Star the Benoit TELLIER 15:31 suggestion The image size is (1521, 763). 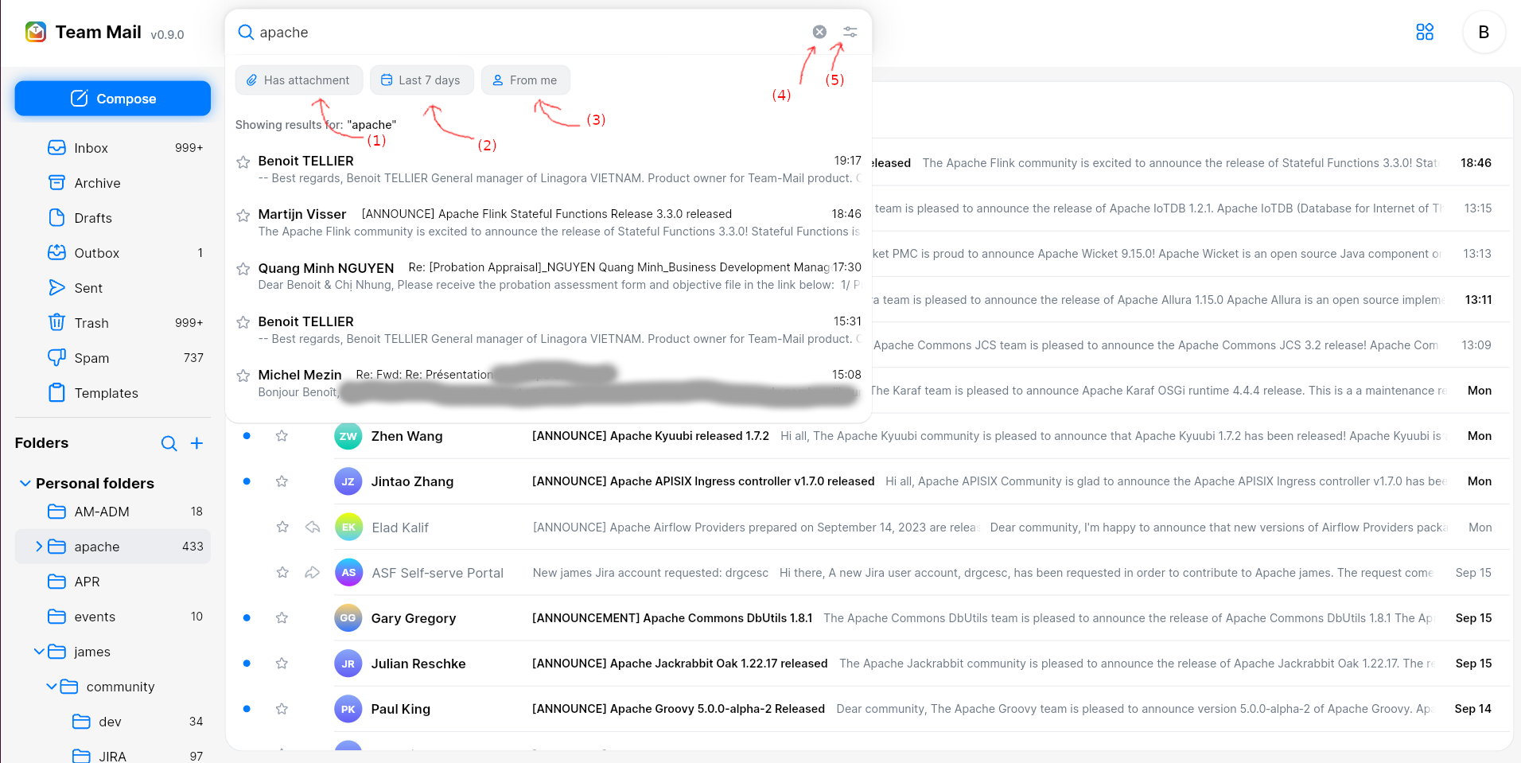point(243,322)
